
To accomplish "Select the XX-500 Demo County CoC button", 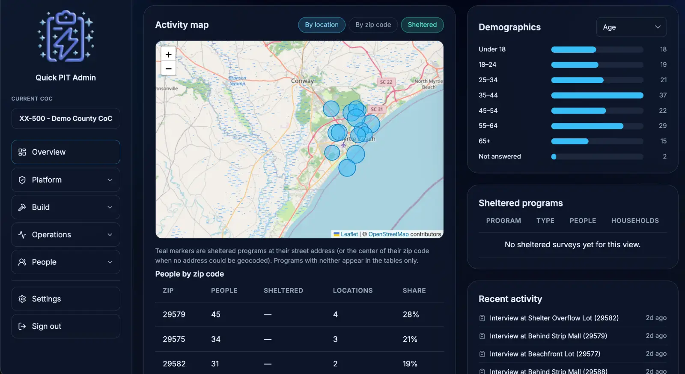I will coord(66,119).
